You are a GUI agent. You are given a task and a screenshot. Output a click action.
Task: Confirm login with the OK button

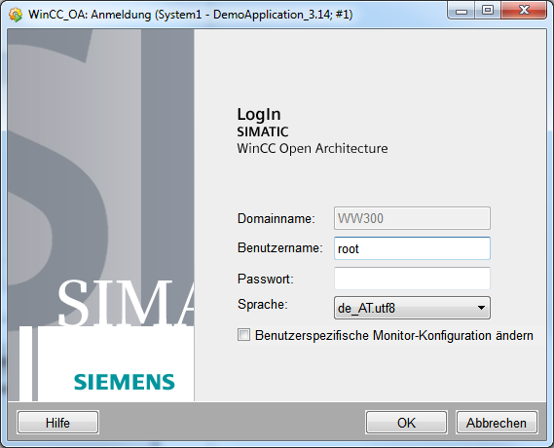tap(406, 423)
